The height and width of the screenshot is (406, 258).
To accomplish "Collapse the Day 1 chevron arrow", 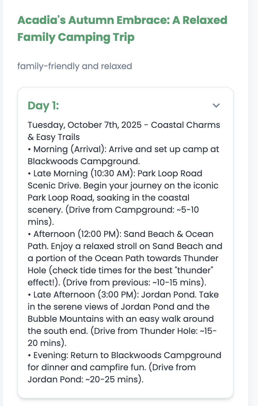I will [216, 105].
